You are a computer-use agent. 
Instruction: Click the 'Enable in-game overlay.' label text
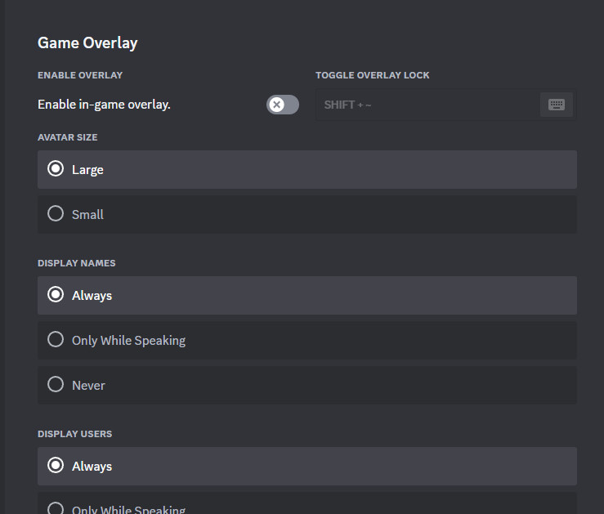coord(104,105)
